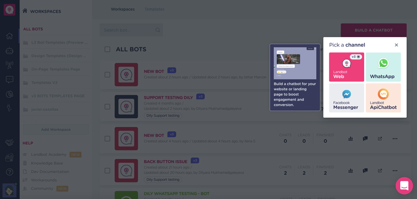The width and height of the screenshot is (417, 199).
Task: Open the L3 Bot-Templates workspace folder
Action: coord(56,43)
